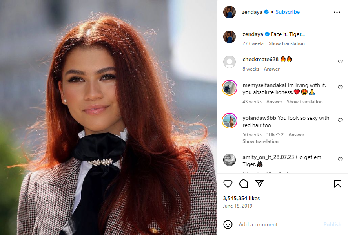Show translation under yolandaw3bb's comment
The image size is (348, 235).
261,141
